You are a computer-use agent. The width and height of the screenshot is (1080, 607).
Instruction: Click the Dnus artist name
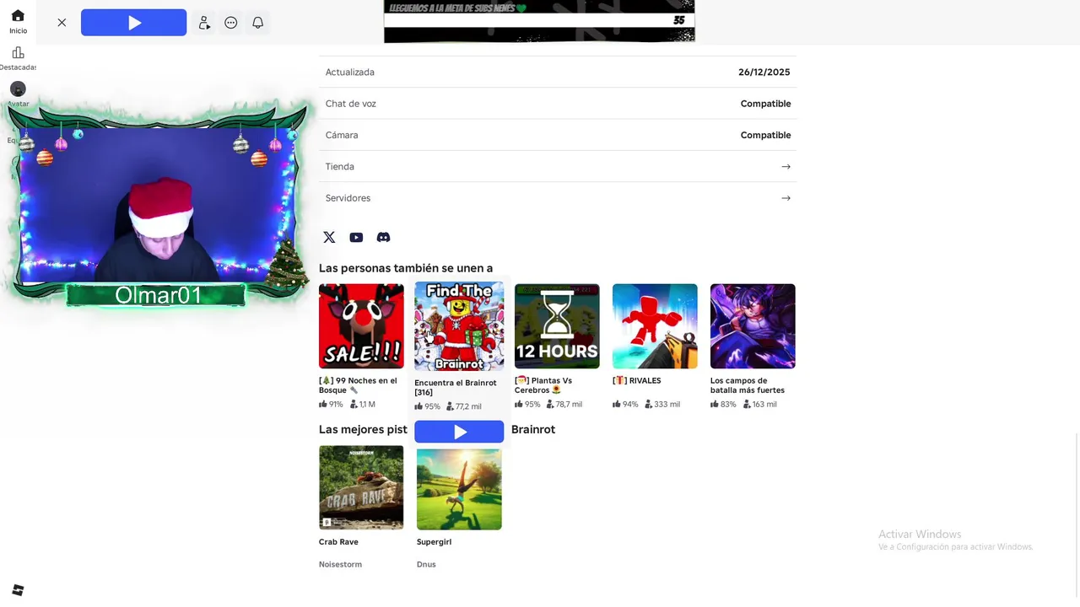coord(426,564)
